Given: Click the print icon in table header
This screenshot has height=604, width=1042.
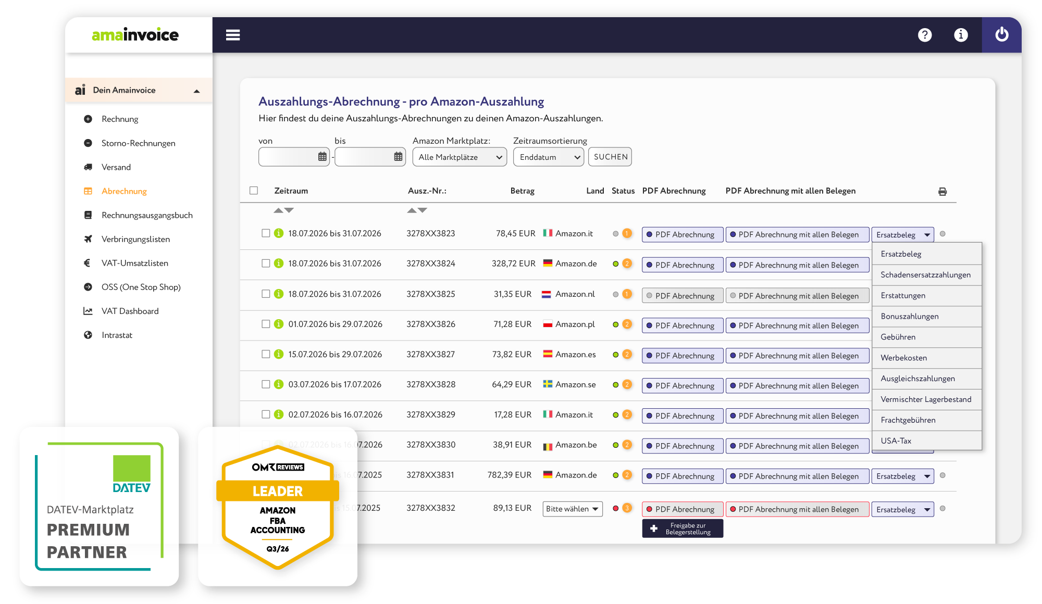Looking at the screenshot, I should tap(942, 192).
